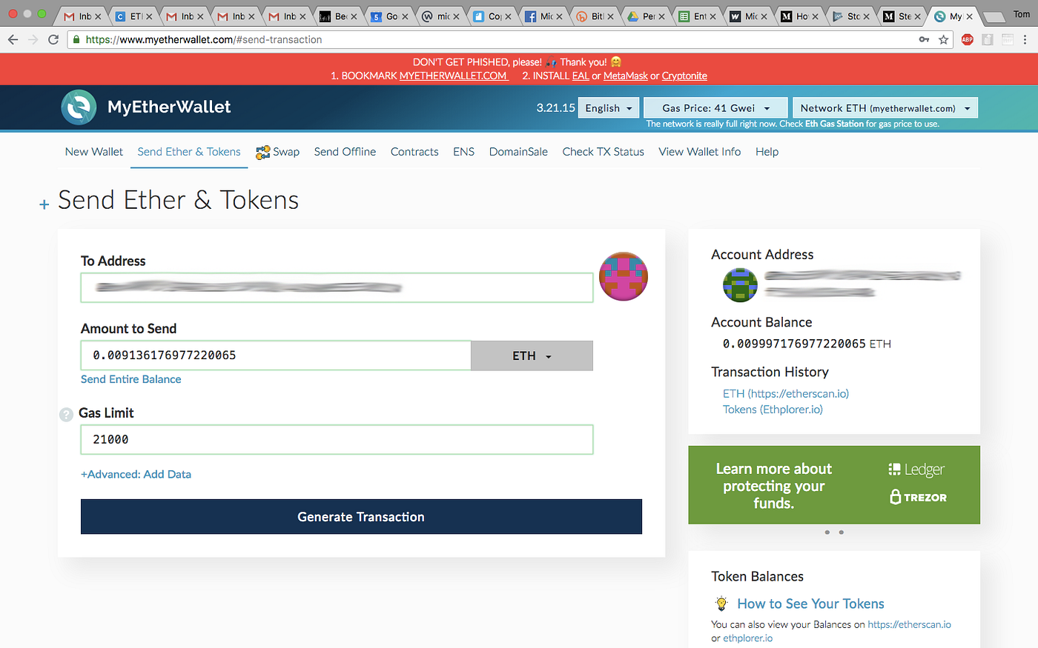Open the Send Ether & Tokens tab

189,152
